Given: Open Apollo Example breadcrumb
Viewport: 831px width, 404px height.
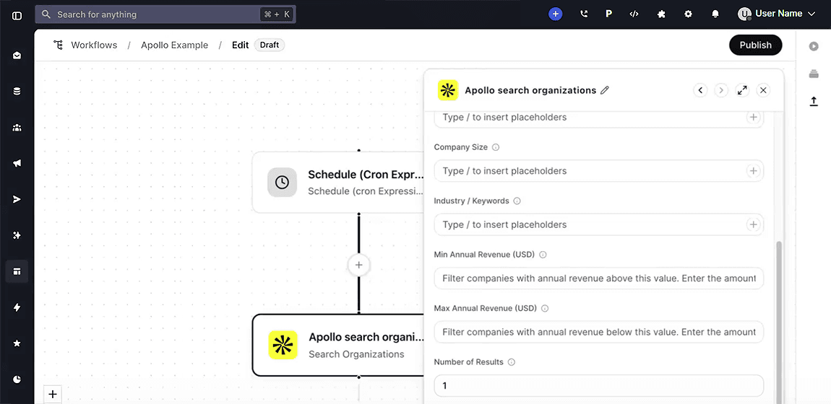Looking at the screenshot, I should (x=174, y=45).
